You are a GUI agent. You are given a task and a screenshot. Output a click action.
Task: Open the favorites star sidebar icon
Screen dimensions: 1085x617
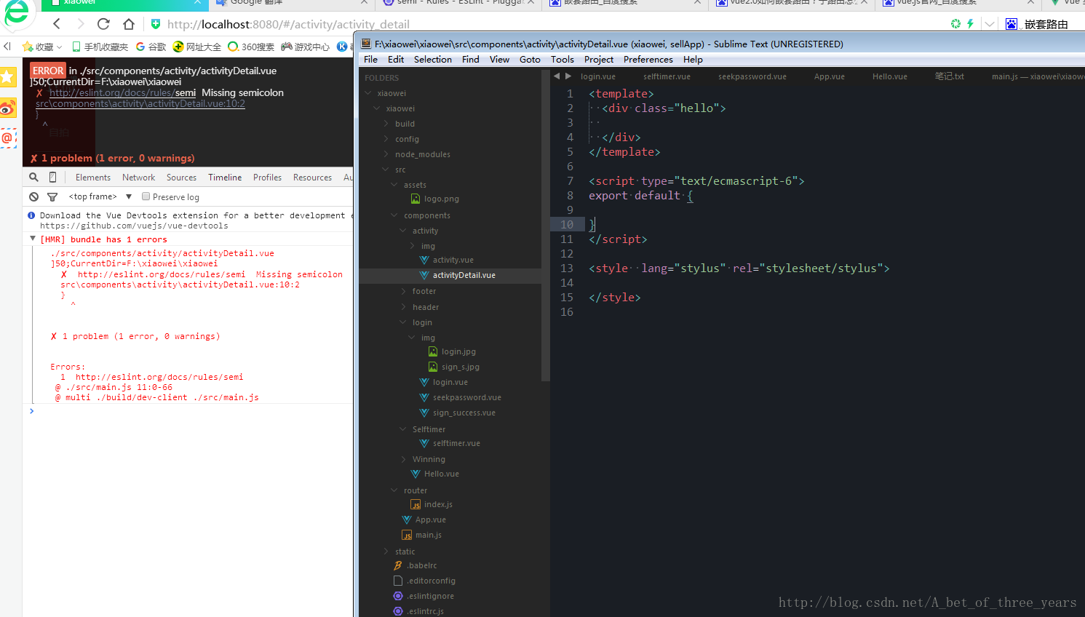[7, 76]
